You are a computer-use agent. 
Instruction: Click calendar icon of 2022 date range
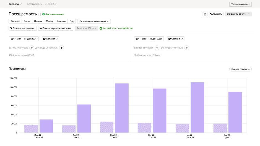(x=137, y=39)
